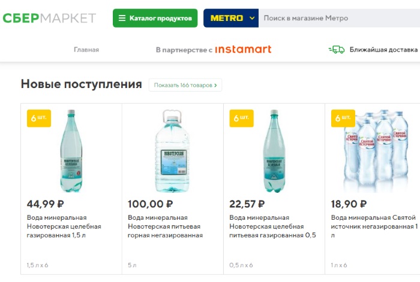Open Новотерская питьевая горная негазированная title
Image resolution: width=420 pixels, height=282 pixels.
(x=165, y=226)
